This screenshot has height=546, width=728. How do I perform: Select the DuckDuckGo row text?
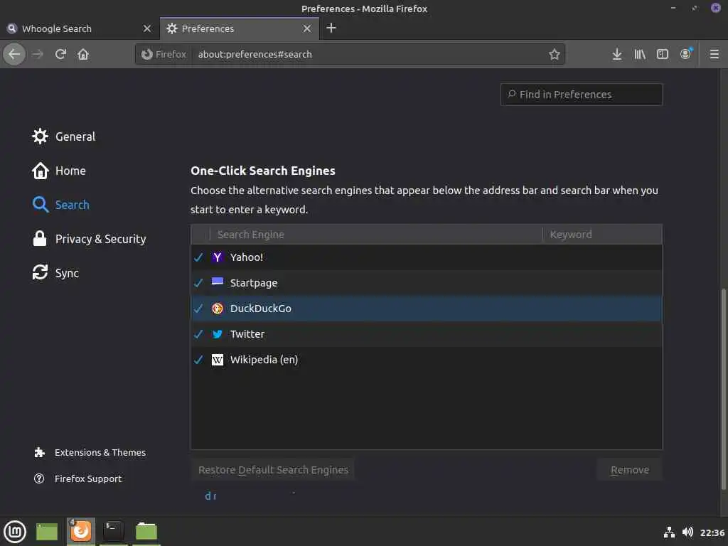point(260,309)
